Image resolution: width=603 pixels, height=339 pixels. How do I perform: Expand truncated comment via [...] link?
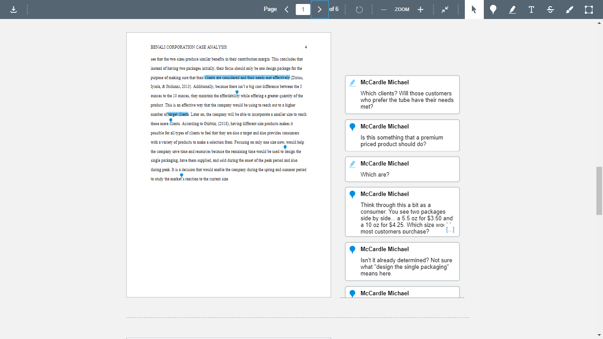coord(450,230)
